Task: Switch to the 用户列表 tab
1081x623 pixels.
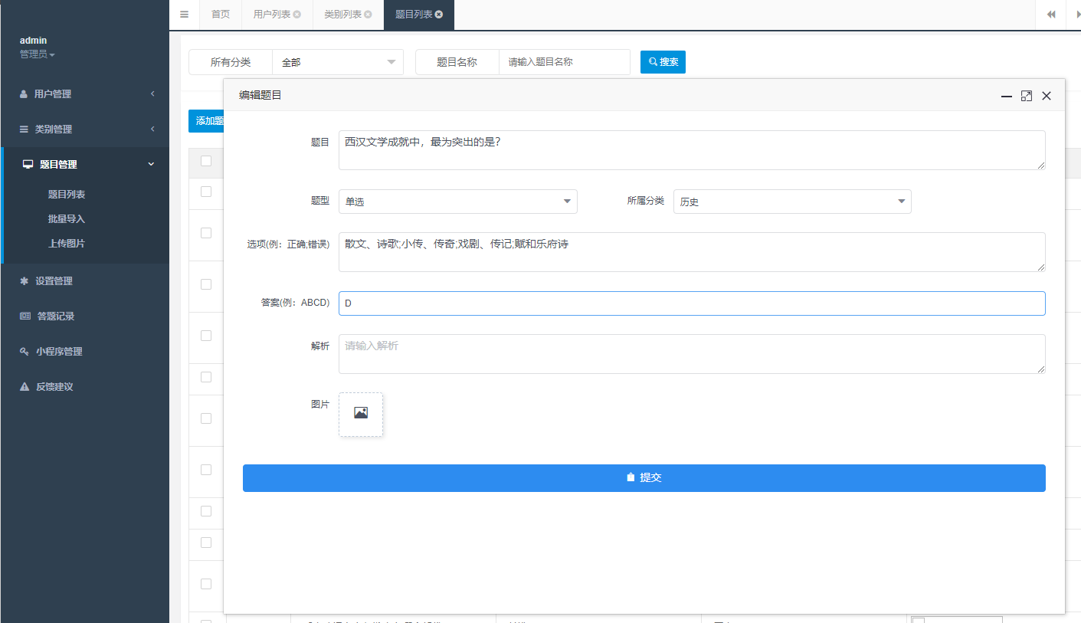Action: pyautogui.click(x=271, y=15)
